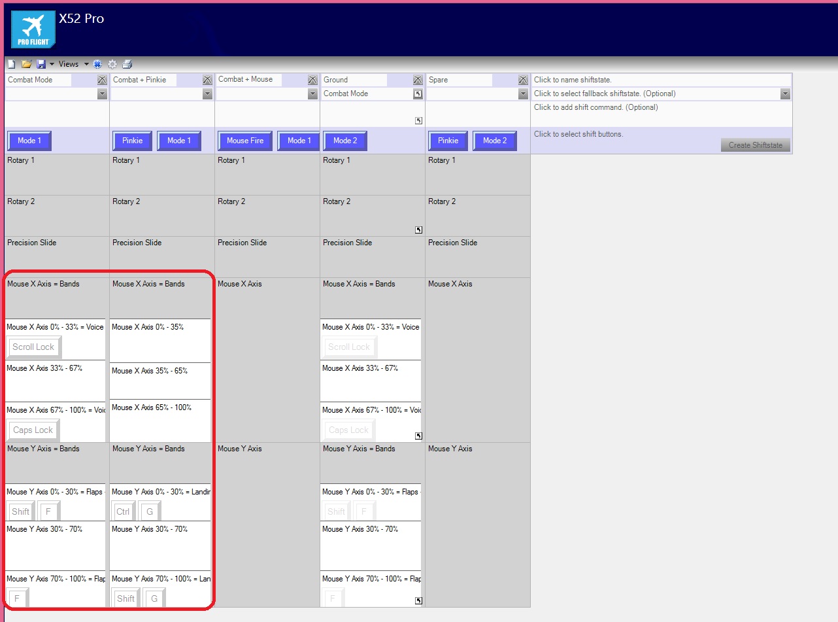
Task: Click Shift key in Combat + Pinkie 70% - 100% band
Action: (x=126, y=598)
